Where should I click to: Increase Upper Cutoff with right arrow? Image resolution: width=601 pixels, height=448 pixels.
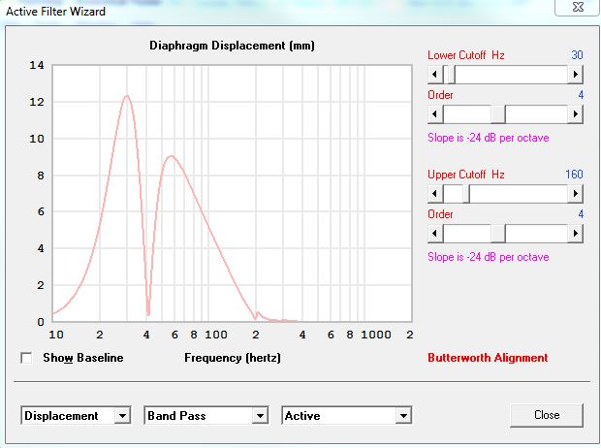[x=575, y=194]
